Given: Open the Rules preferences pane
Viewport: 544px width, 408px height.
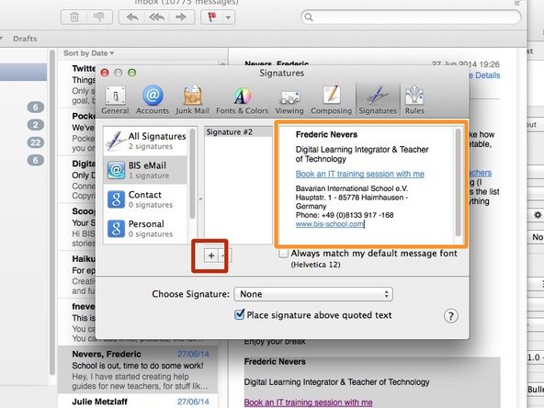Looking at the screenshot, I should [414, 100].
